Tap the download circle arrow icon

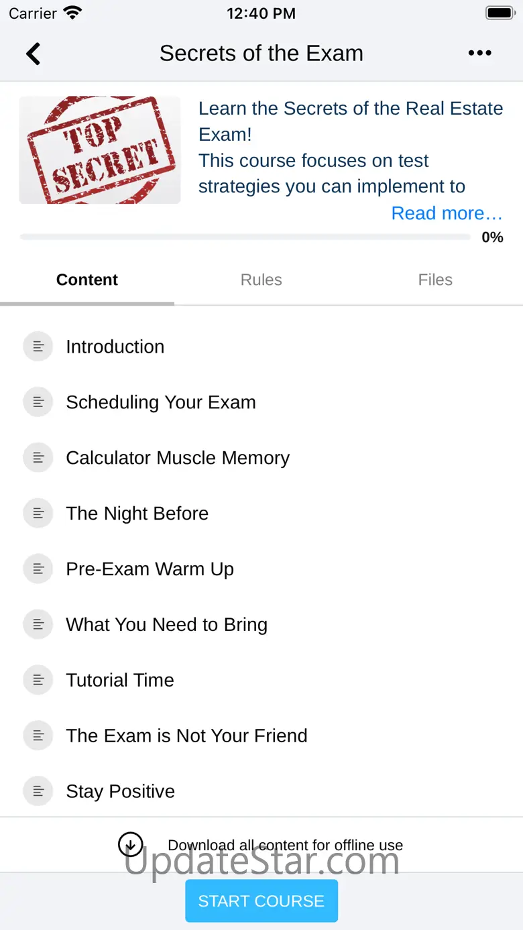pyautogui.click(x=131, y=845)
